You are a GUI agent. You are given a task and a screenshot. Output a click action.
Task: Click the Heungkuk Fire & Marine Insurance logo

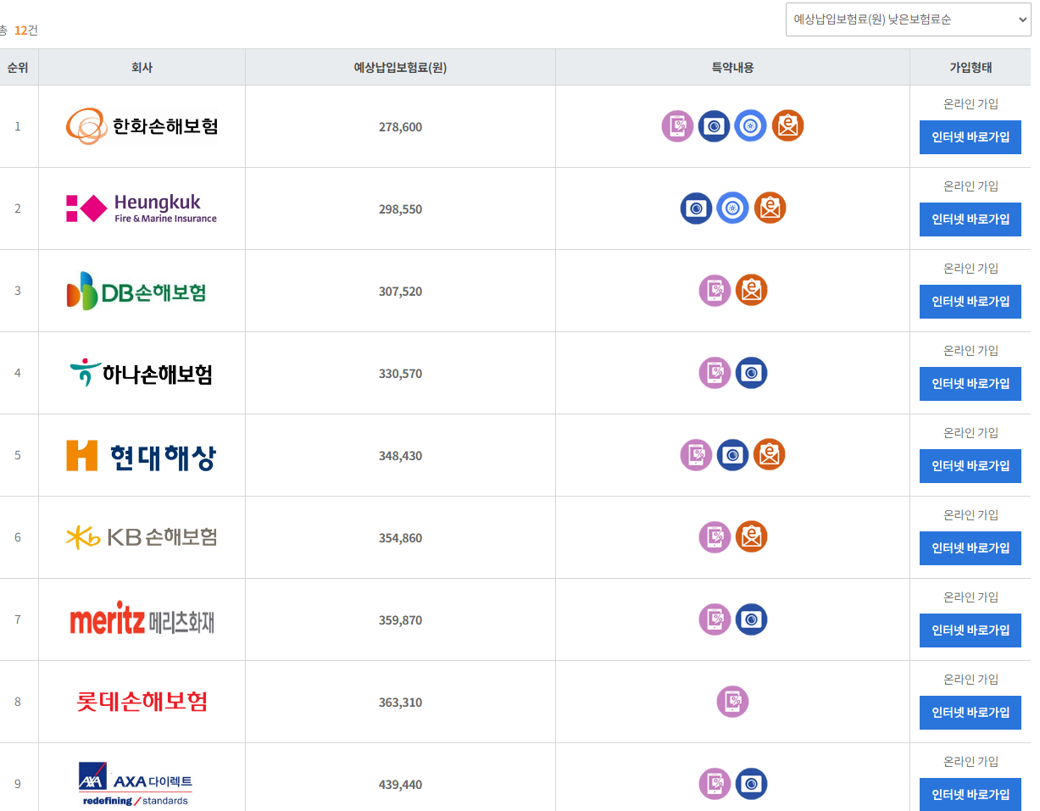click(142, 208)
